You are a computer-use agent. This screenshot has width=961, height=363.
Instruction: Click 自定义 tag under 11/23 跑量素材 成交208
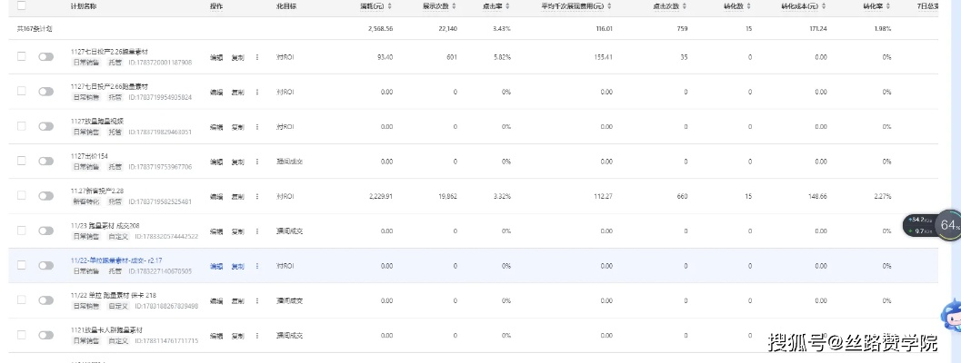[117, 236]
